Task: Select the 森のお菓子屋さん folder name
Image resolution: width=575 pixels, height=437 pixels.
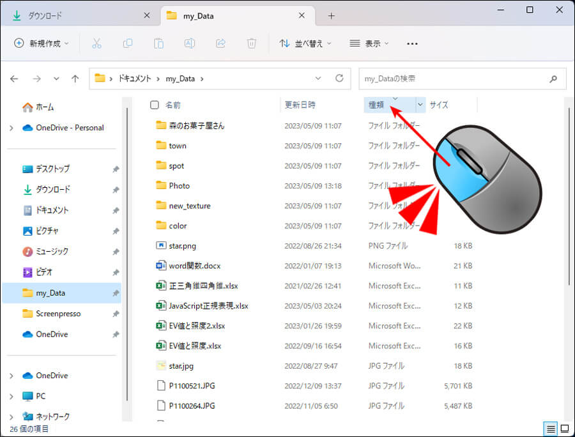Action: (197, 126)
